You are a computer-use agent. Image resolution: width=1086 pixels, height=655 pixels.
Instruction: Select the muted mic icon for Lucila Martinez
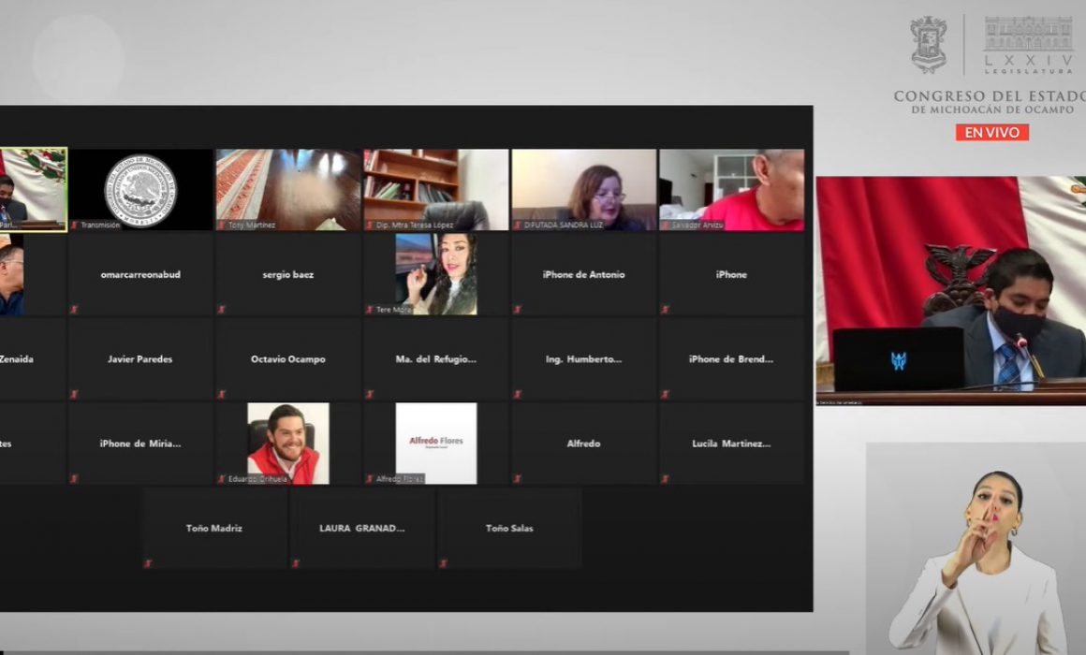[x=665, y=478]
